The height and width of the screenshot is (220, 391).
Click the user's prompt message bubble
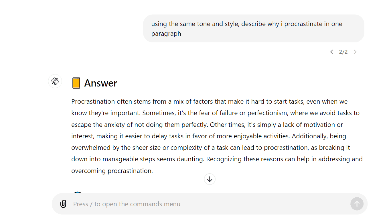[x=253, y=29]
